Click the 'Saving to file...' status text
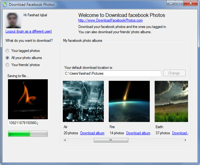The image size is (200, 165). click(18, 76)
